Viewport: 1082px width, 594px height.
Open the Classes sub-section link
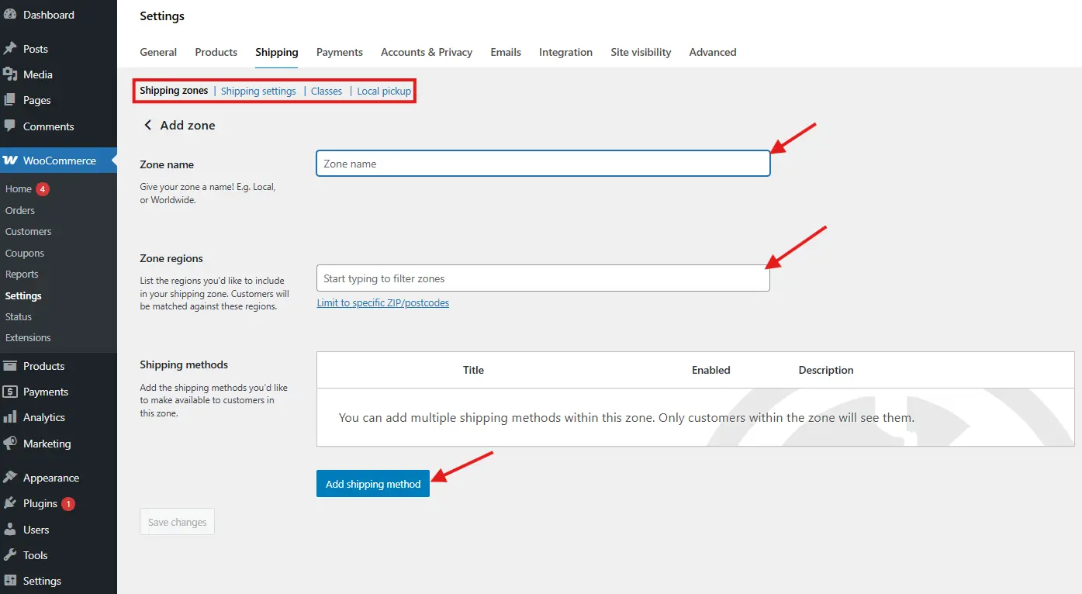tap(327, 91)
